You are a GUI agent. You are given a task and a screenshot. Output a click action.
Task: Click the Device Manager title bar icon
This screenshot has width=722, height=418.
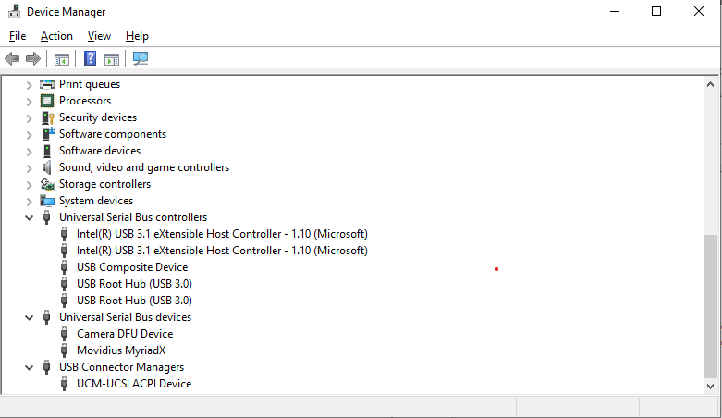13,12
